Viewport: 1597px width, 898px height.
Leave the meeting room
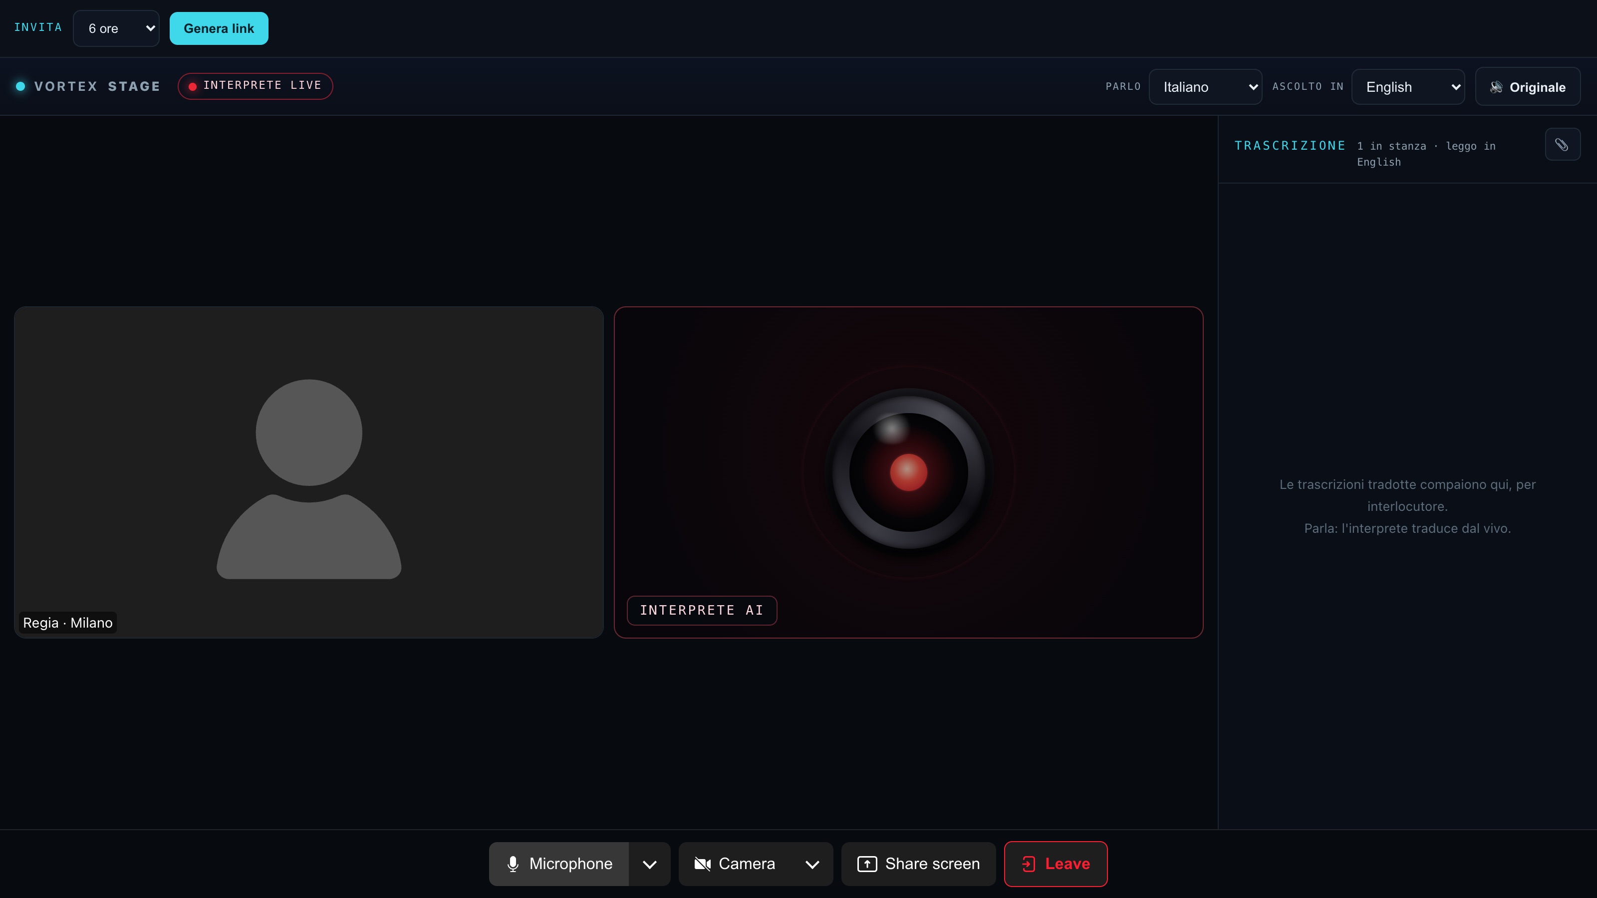click(x=1056, y=864)
